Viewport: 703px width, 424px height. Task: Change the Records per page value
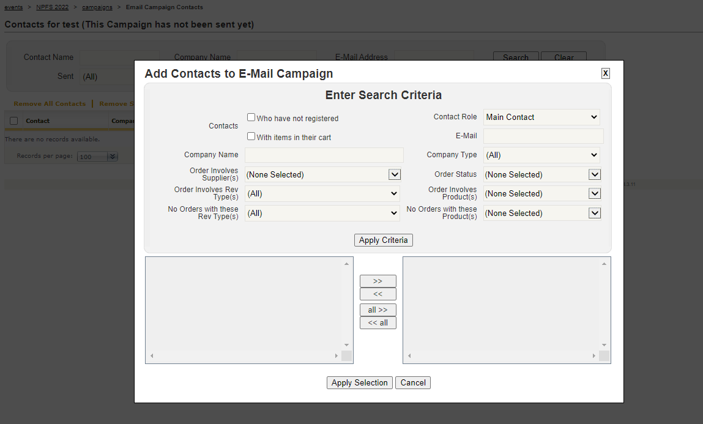[97, 157]
